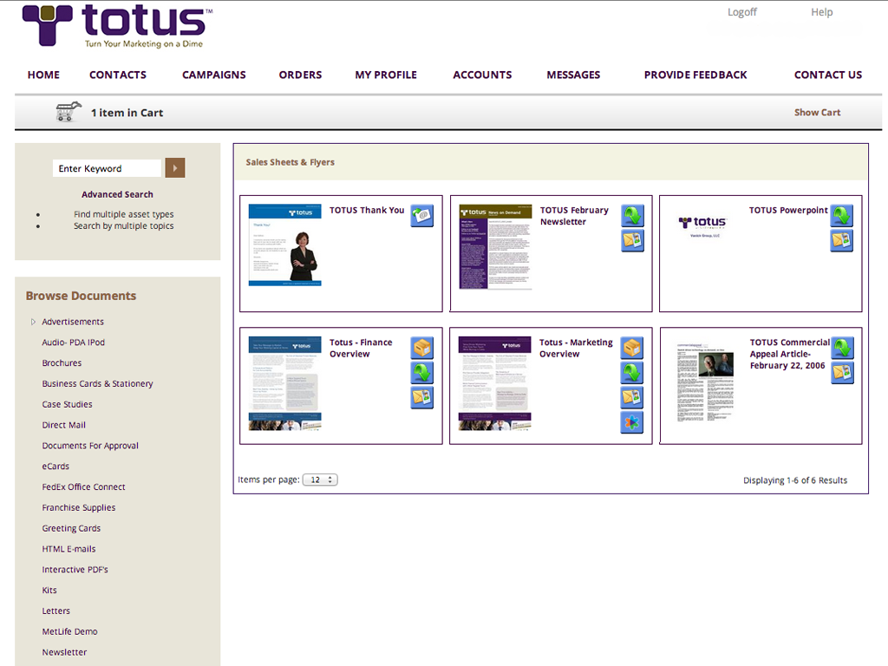The width and height of the screenshot is (888, 666).
Task: Click the box order icon for Marketing Overview
Action: pos(632,348)
